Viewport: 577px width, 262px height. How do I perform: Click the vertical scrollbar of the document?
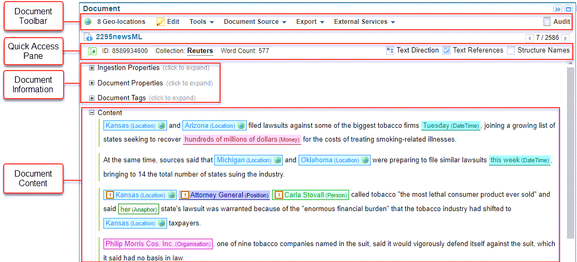point(571,154)
